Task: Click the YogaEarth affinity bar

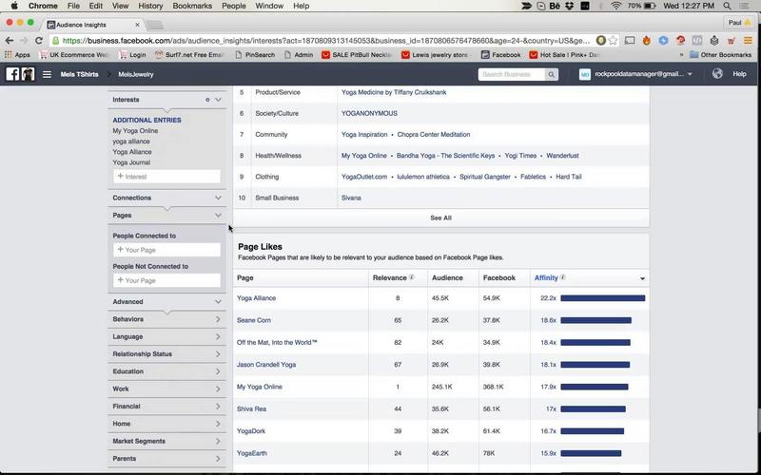Action: coord(591,453)
